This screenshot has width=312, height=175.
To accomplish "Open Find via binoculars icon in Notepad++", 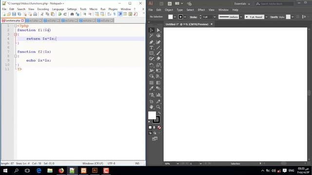I will point(72,14).
